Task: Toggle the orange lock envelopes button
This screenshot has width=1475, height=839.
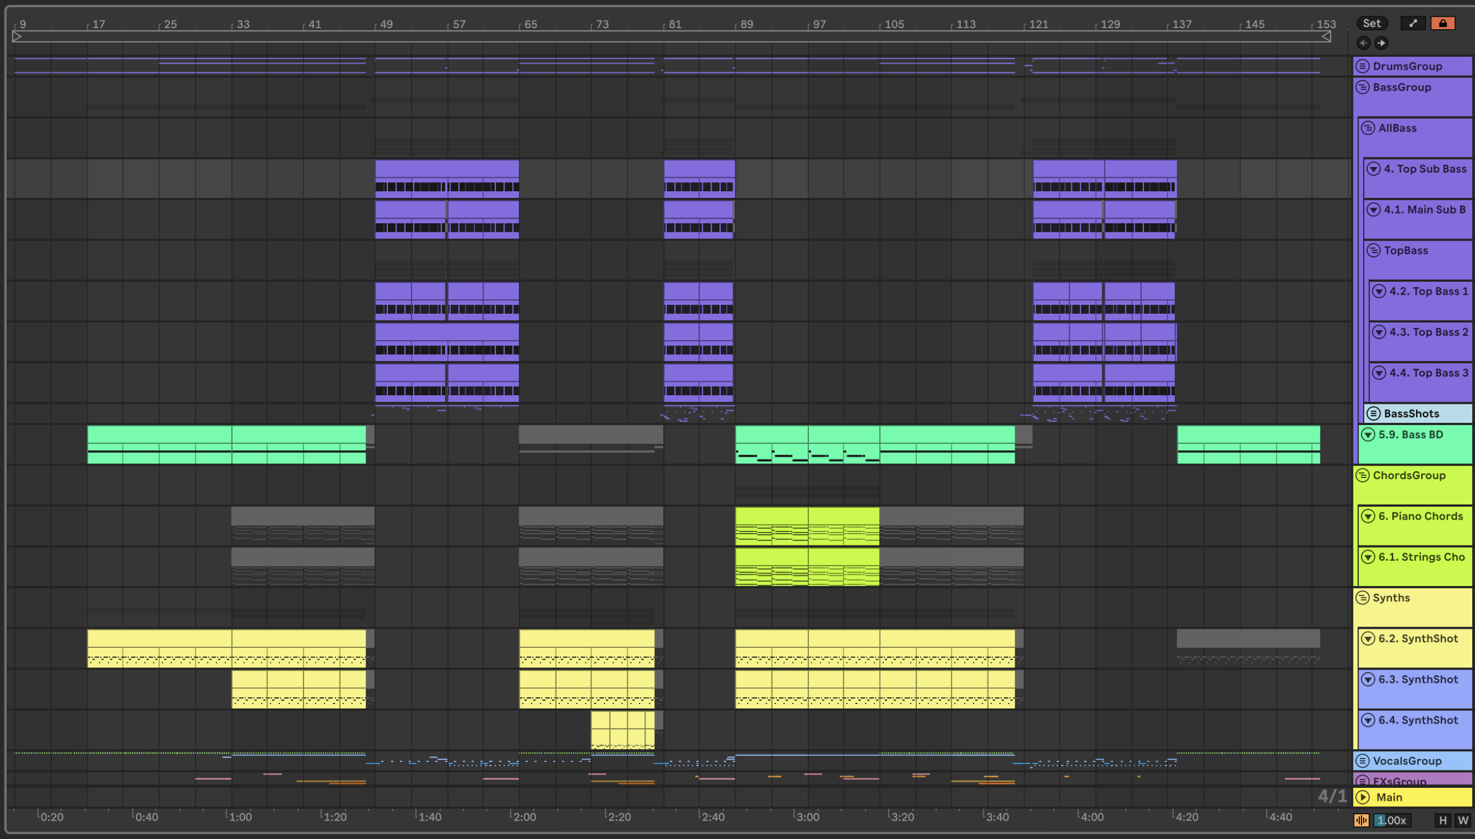Action: click(1442, 23)
